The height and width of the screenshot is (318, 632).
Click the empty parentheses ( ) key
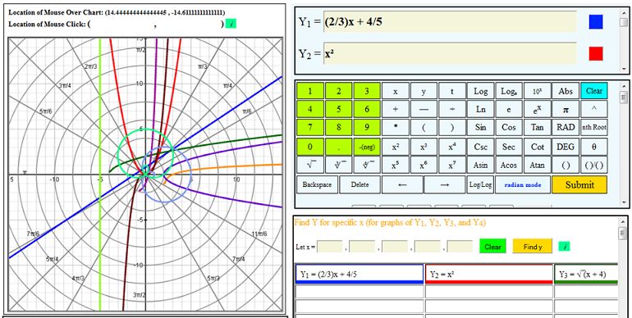[x=566, y=165]
